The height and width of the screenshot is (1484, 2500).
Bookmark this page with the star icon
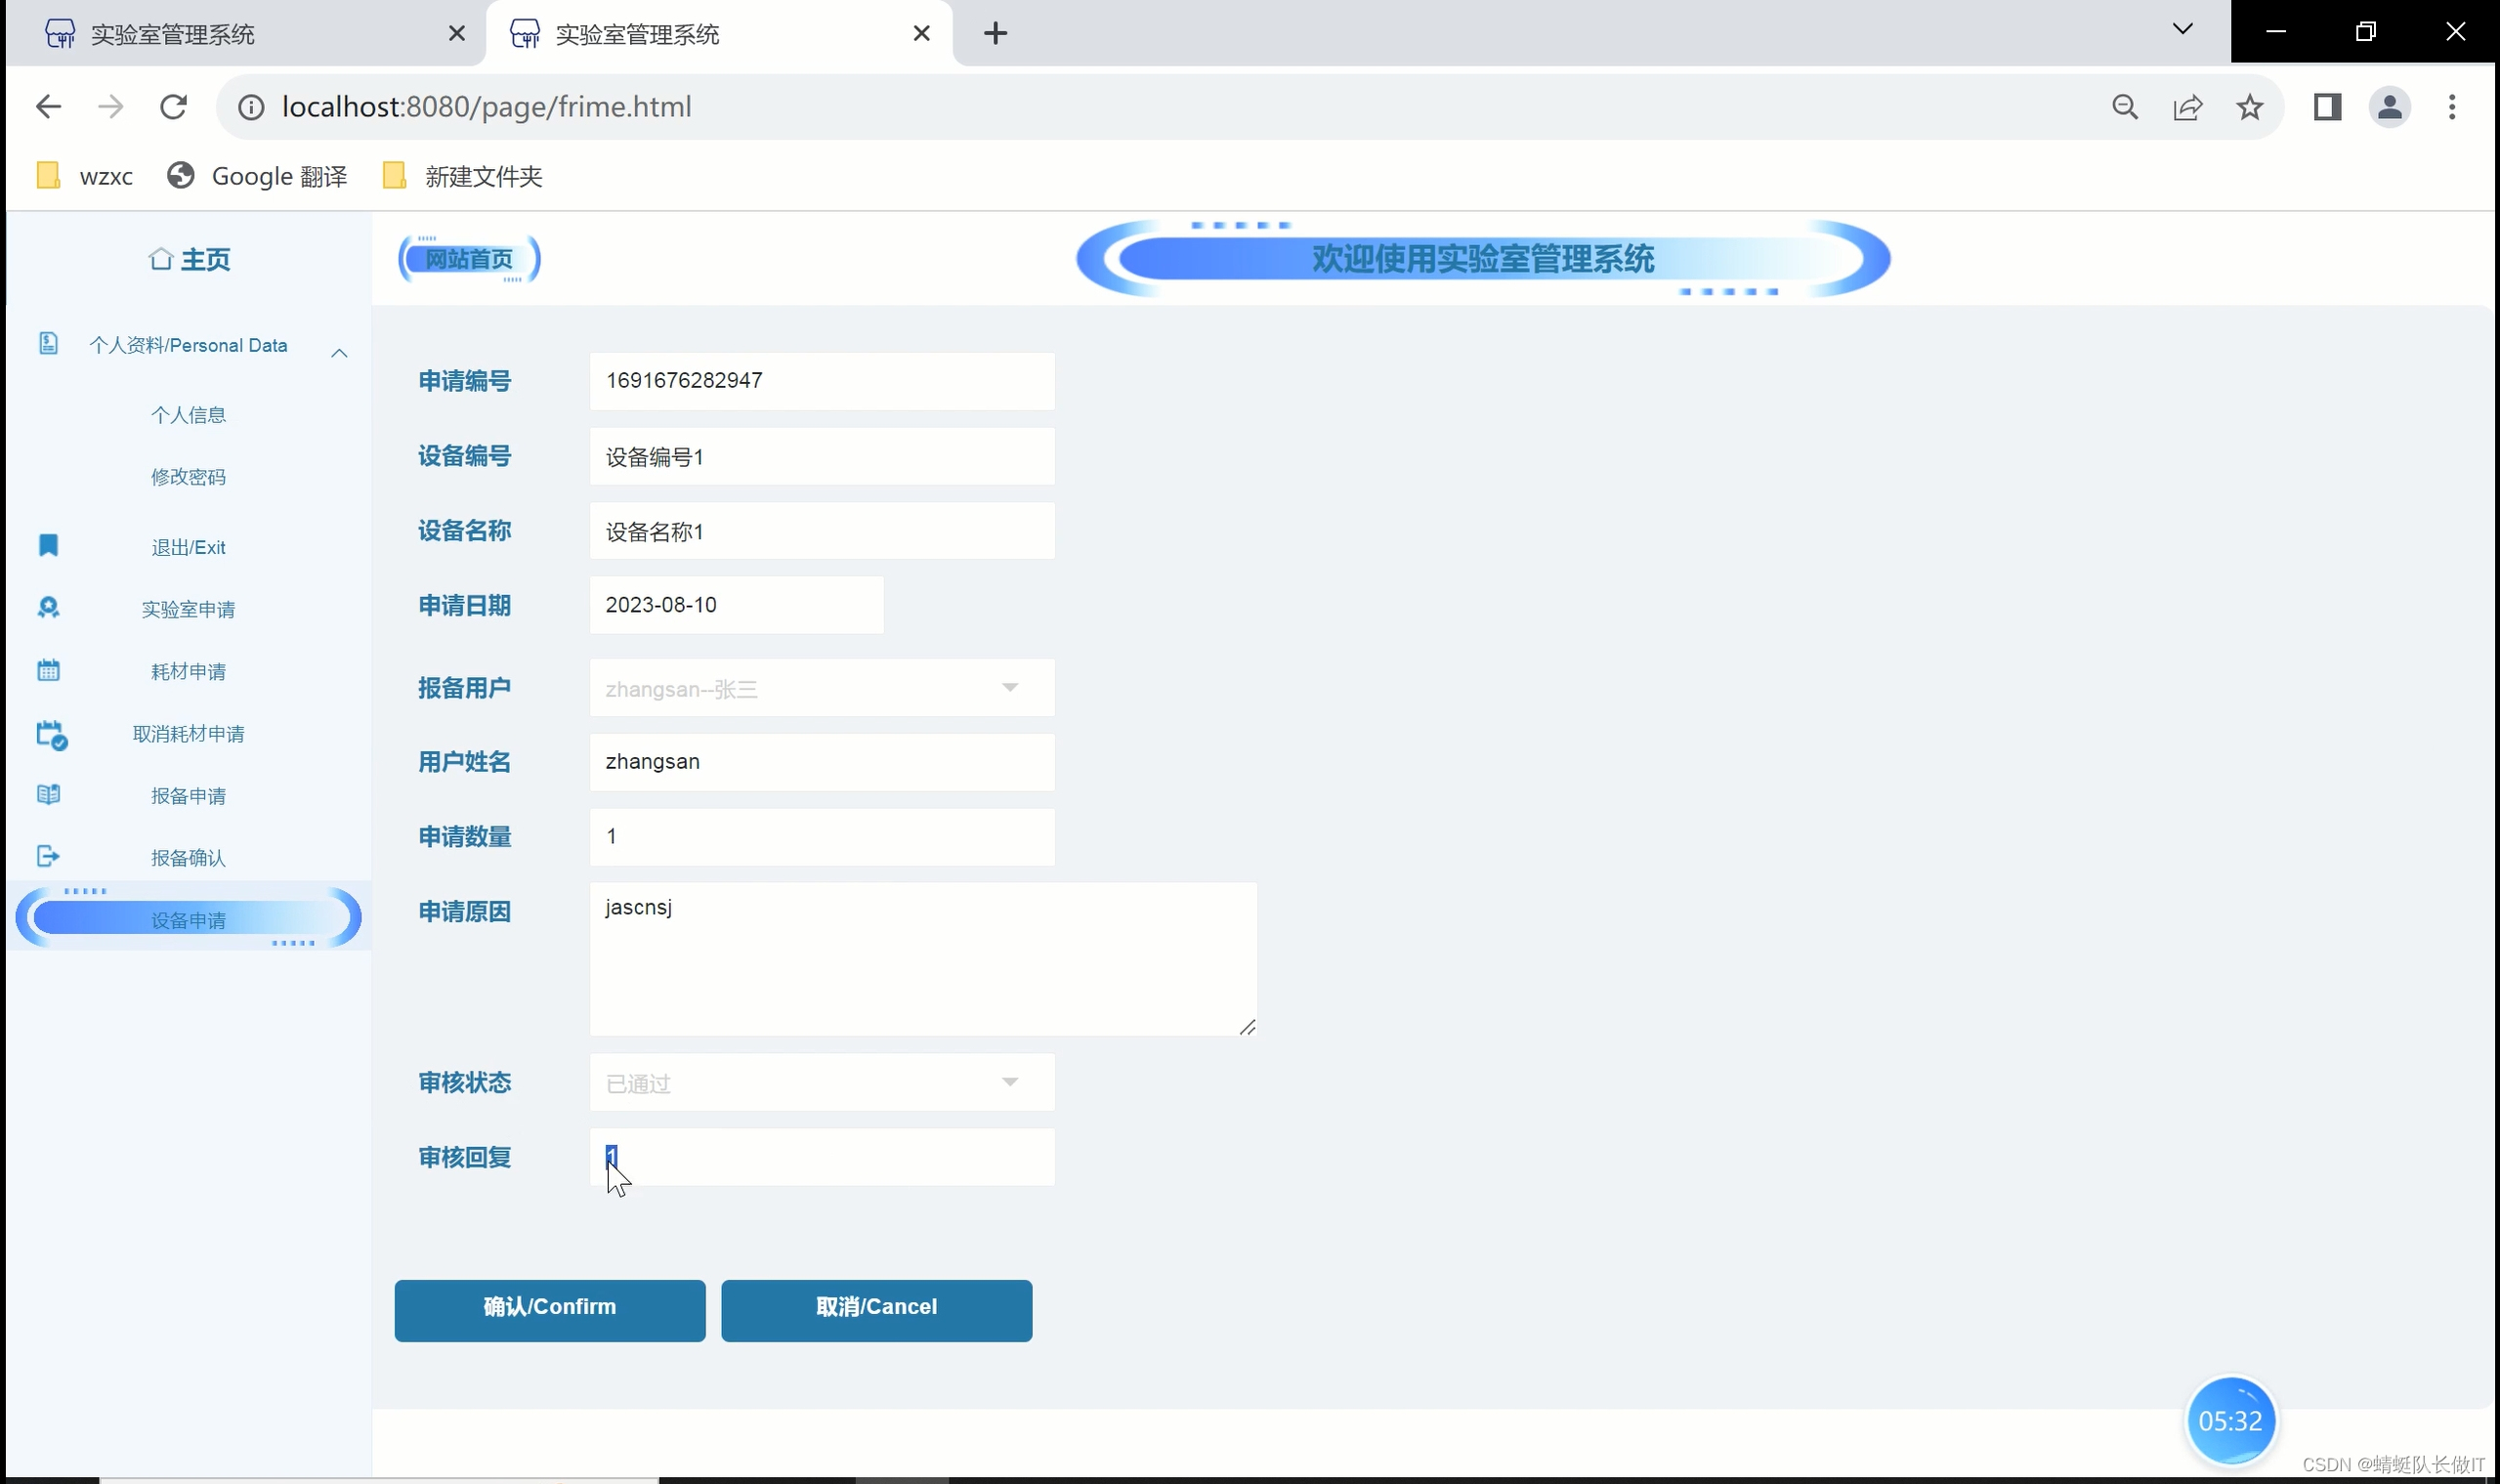(x=2249, y=107)
